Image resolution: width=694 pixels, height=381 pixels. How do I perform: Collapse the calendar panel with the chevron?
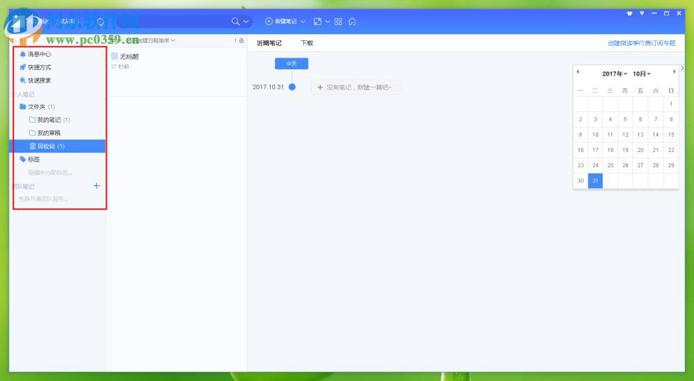coord(682,68)
